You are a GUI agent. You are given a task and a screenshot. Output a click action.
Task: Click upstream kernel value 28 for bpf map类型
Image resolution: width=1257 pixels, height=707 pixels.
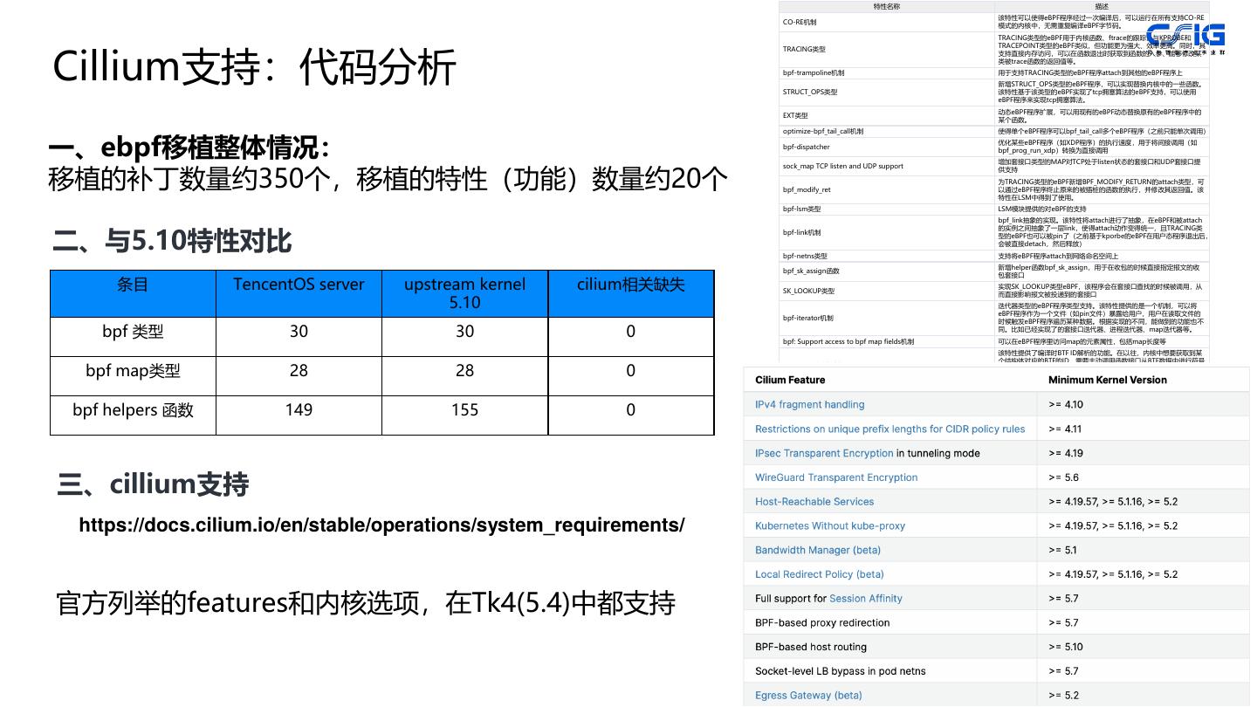click(x=465, y=371)
